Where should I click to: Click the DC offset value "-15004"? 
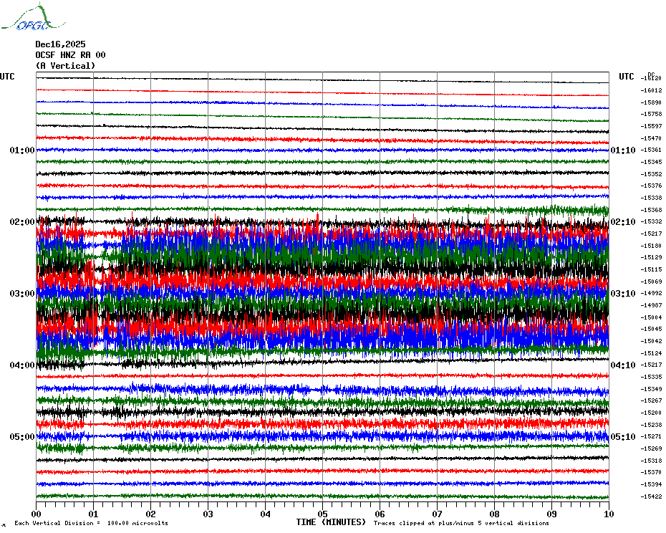coord(651,317)
